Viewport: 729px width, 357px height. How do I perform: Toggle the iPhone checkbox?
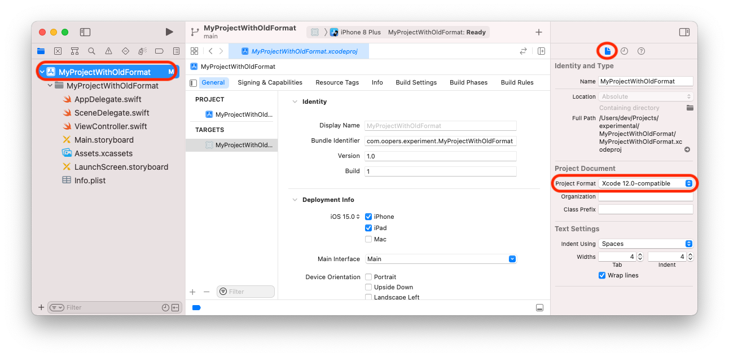tap(368, 217)
